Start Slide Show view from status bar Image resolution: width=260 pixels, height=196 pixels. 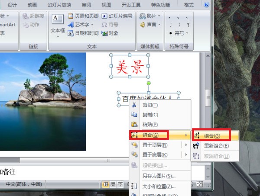tap(120, 184)
